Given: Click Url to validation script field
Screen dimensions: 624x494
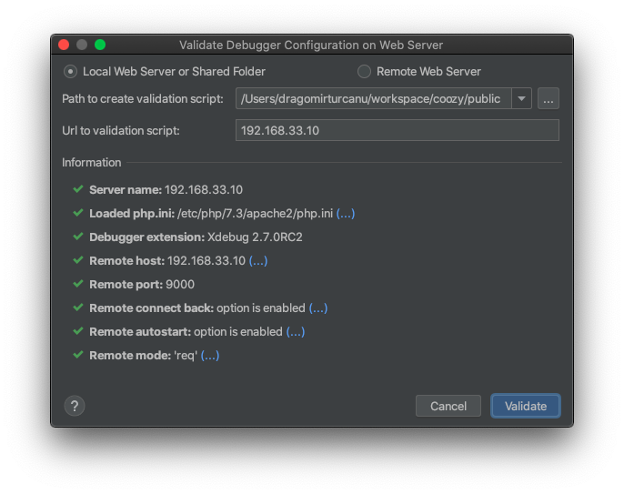Looking at the screenshot, I should pyautogui.click(x=397, y=130).
